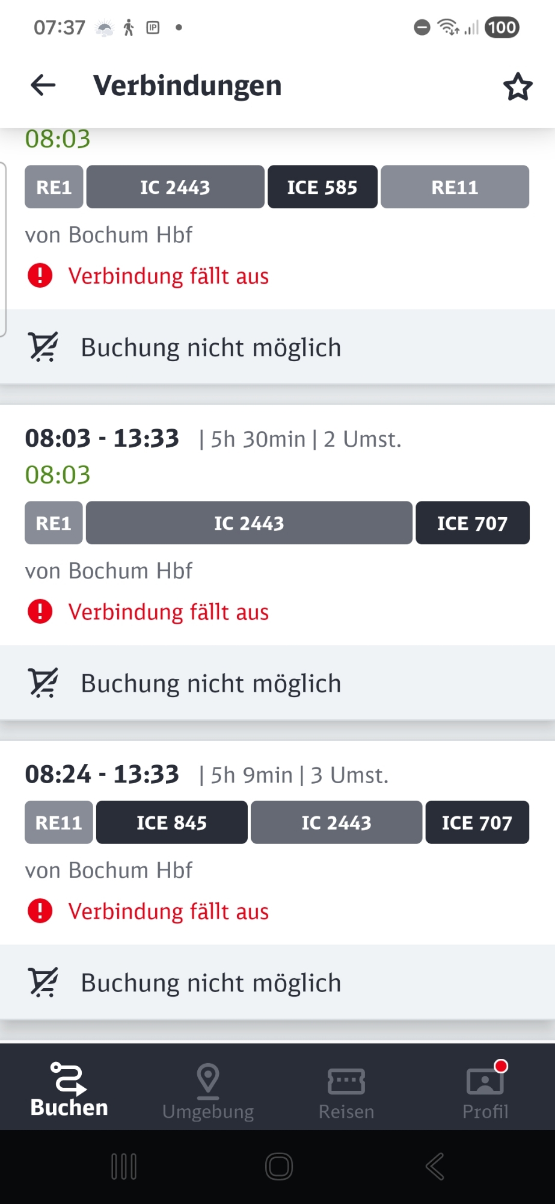Screen dimensions: 555x1204
Task: Tap 'Buchung nicht möglich' in the 08:24 connection
Action: (211, 983)
